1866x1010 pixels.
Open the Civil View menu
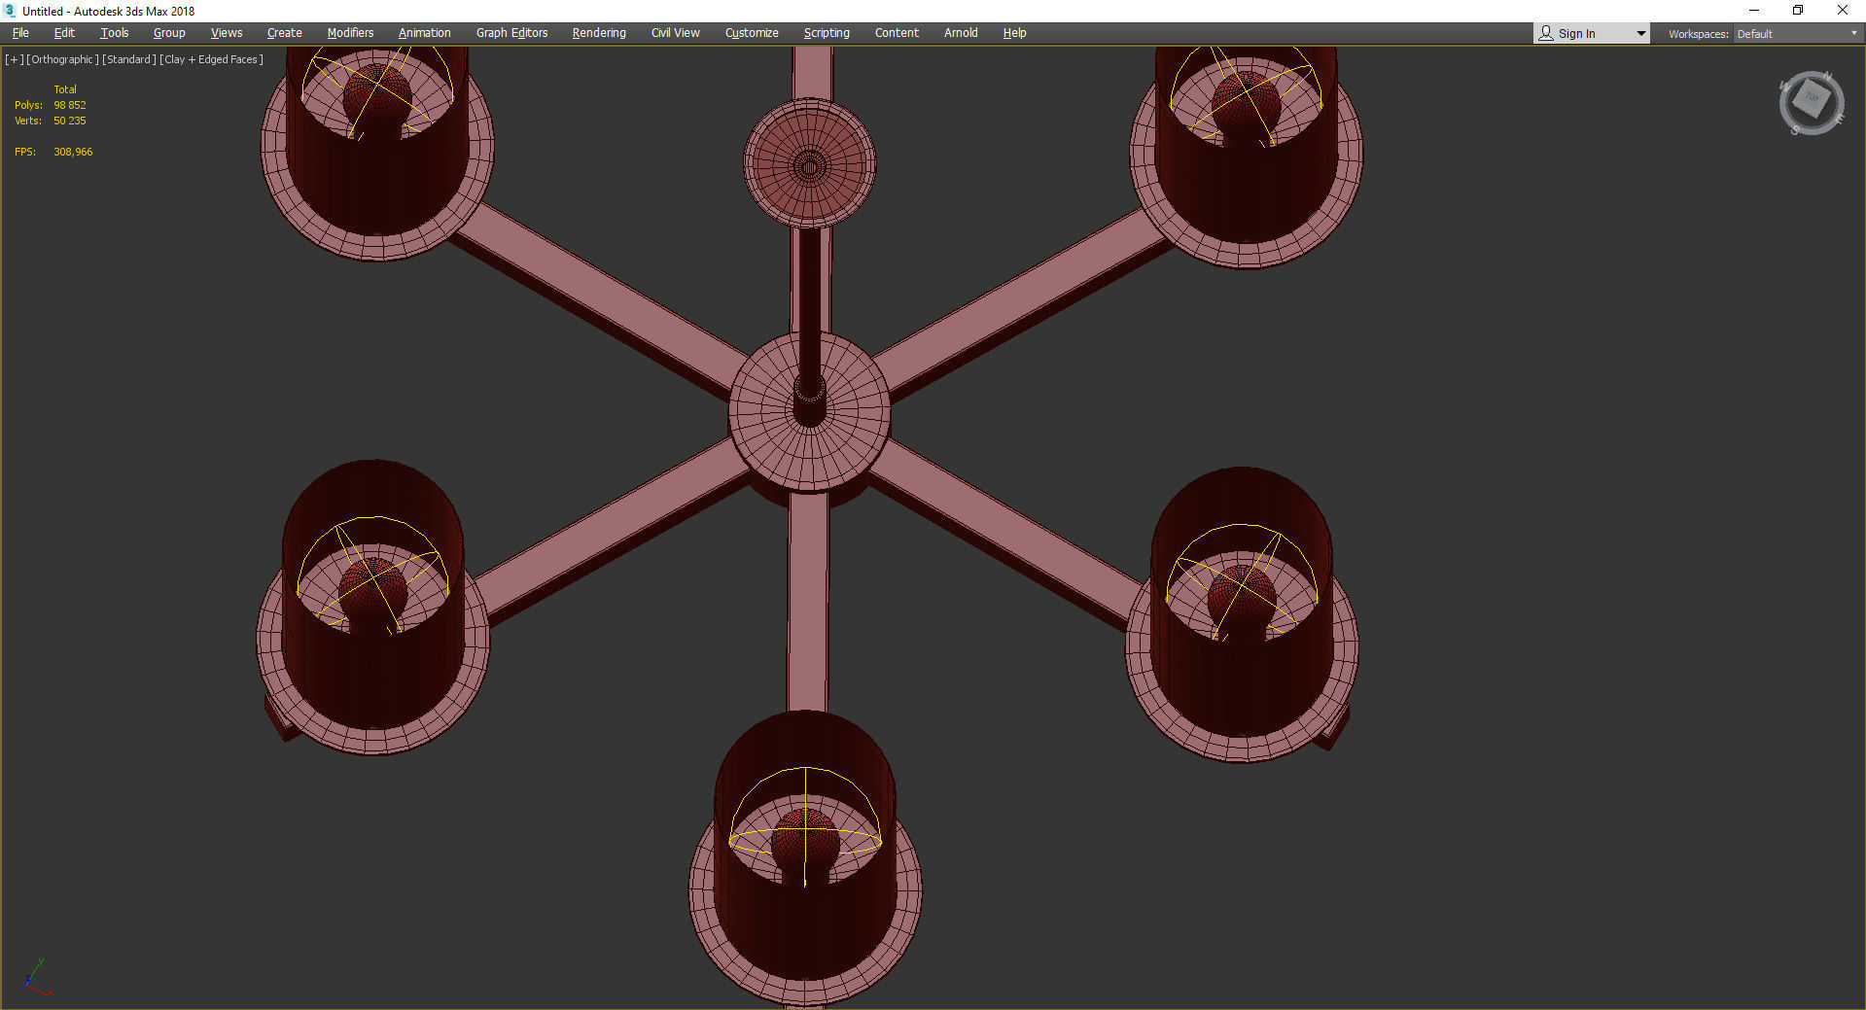[676, 33]
